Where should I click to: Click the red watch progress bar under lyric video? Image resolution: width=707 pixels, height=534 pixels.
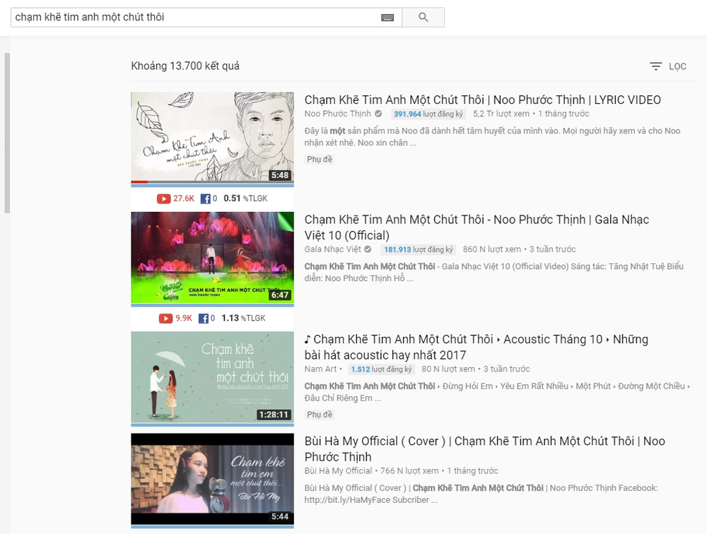[x=139, y=182]
